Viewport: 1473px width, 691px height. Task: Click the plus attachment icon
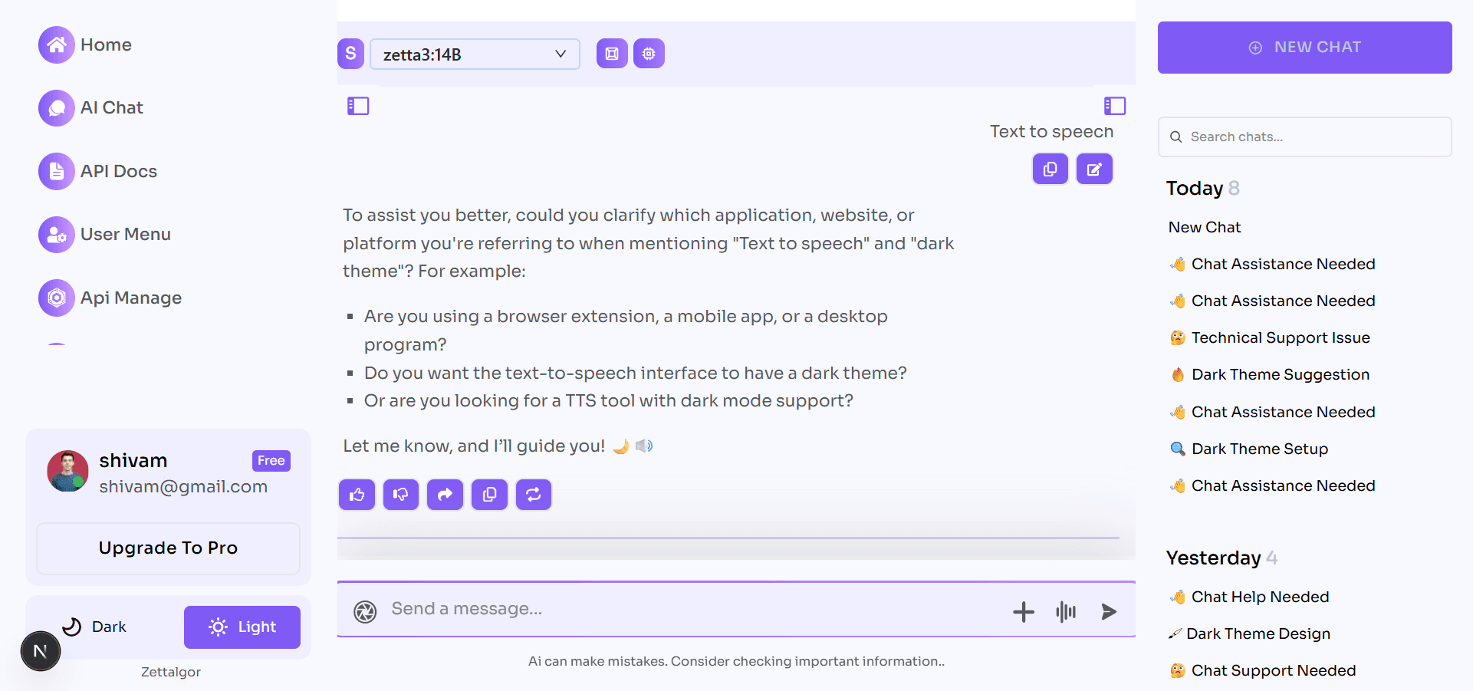(x=1023, y=611)
